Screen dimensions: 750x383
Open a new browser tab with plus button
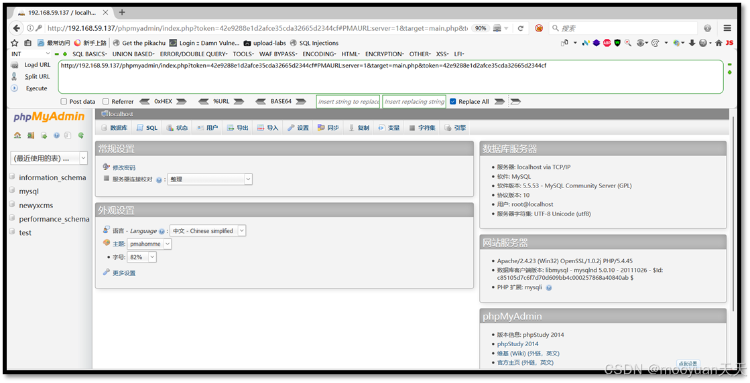(122, 13)
